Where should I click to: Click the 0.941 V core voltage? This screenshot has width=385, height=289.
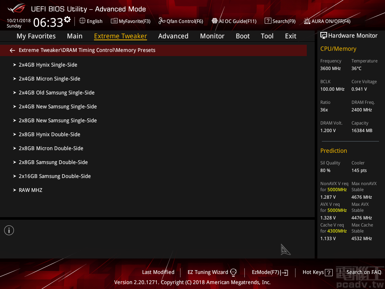359,89
